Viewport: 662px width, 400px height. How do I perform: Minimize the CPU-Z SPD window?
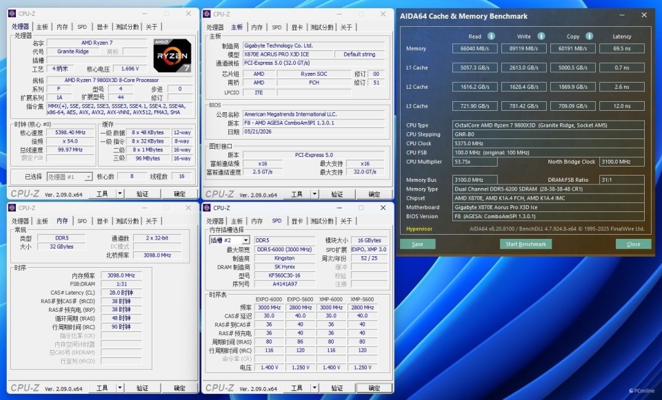[339, 208]
